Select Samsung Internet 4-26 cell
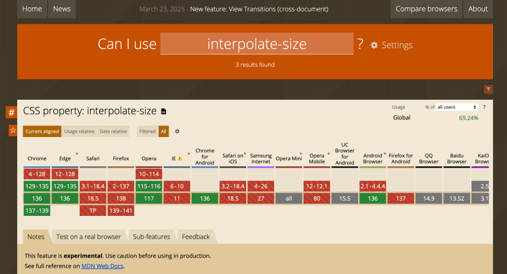Screen dimensions: 507x274 261,187
